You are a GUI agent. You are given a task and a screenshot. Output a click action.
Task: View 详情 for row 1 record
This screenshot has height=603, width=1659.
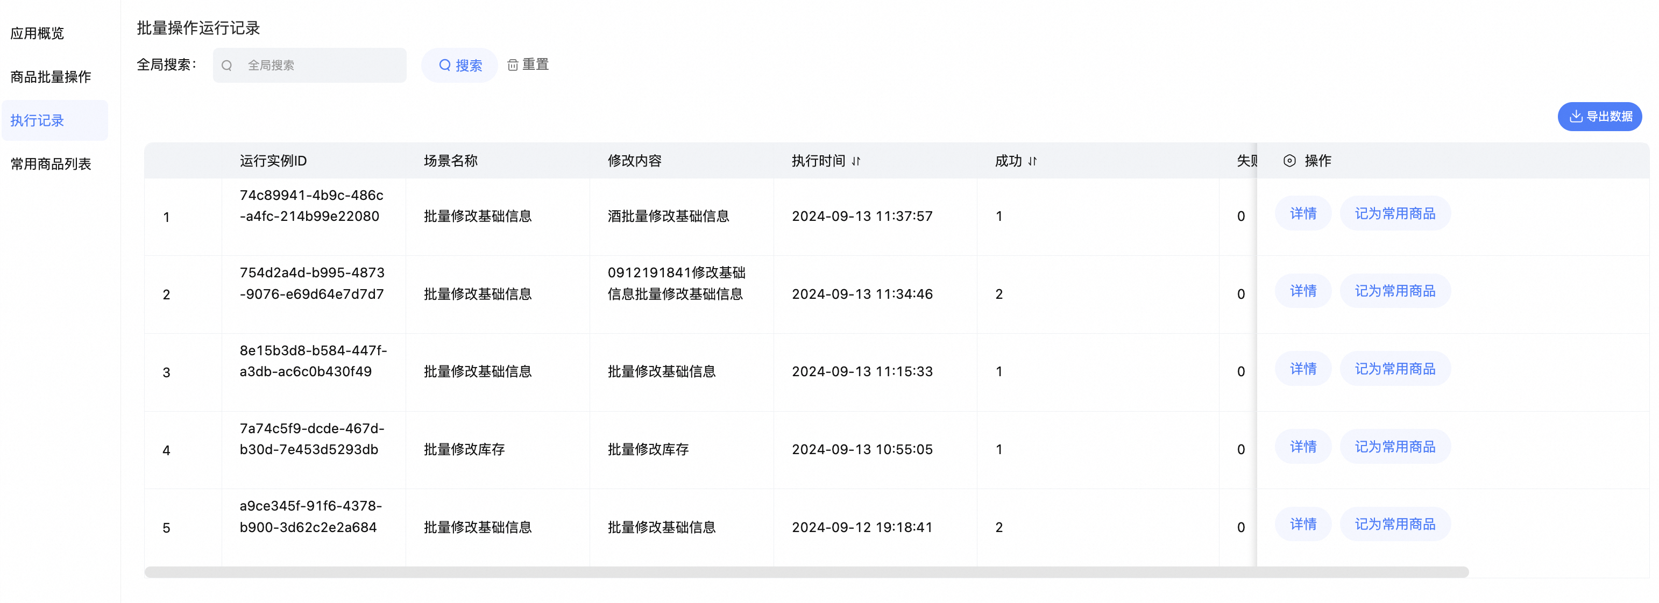[1302, 214]
